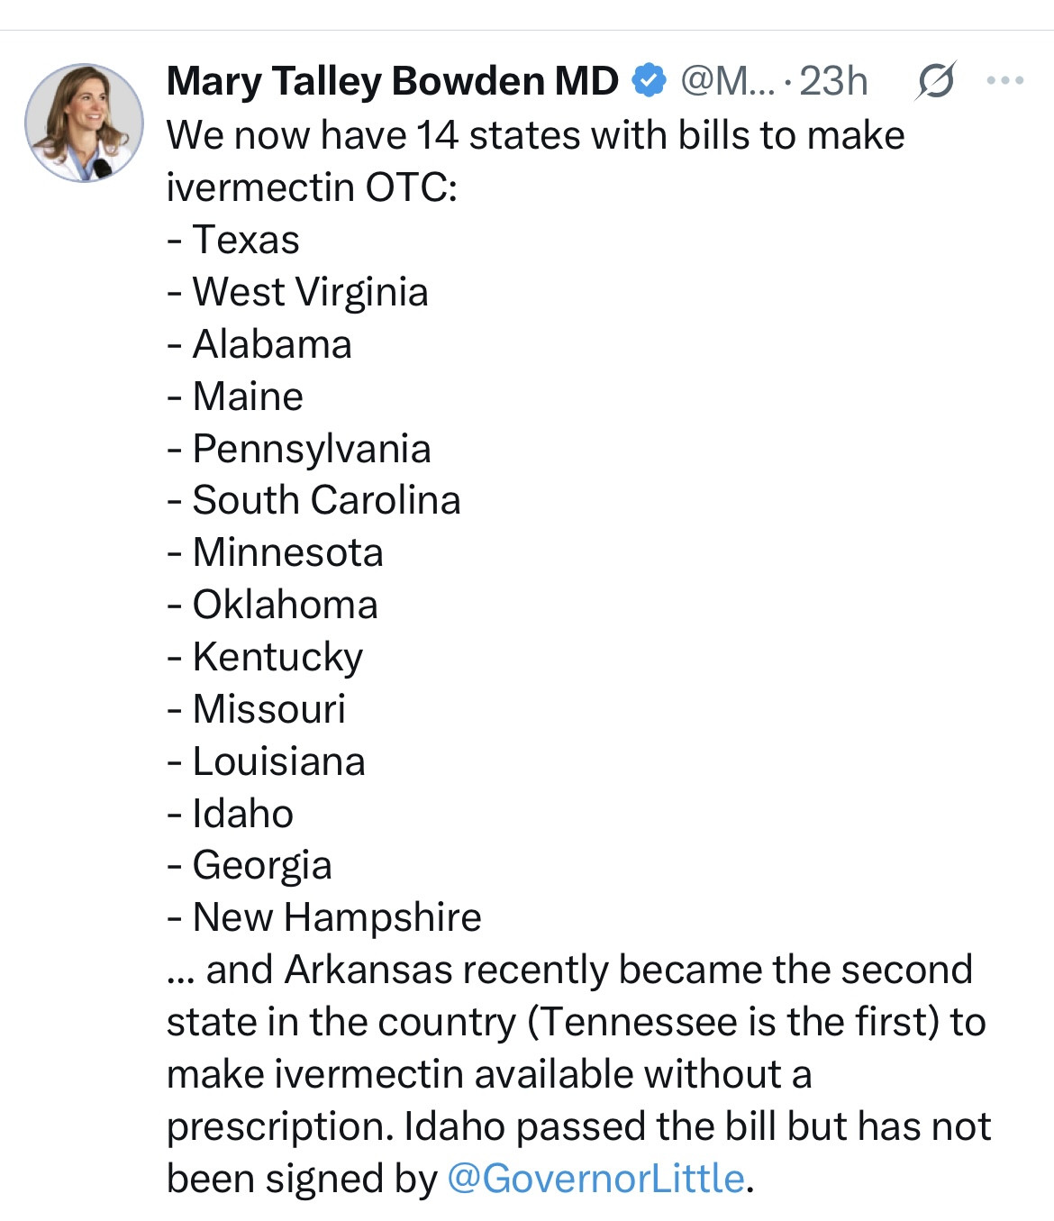Open the @GovernorLittle mention link
The width and height of the screenshot is (1054, 1221).
(595, 1179)
